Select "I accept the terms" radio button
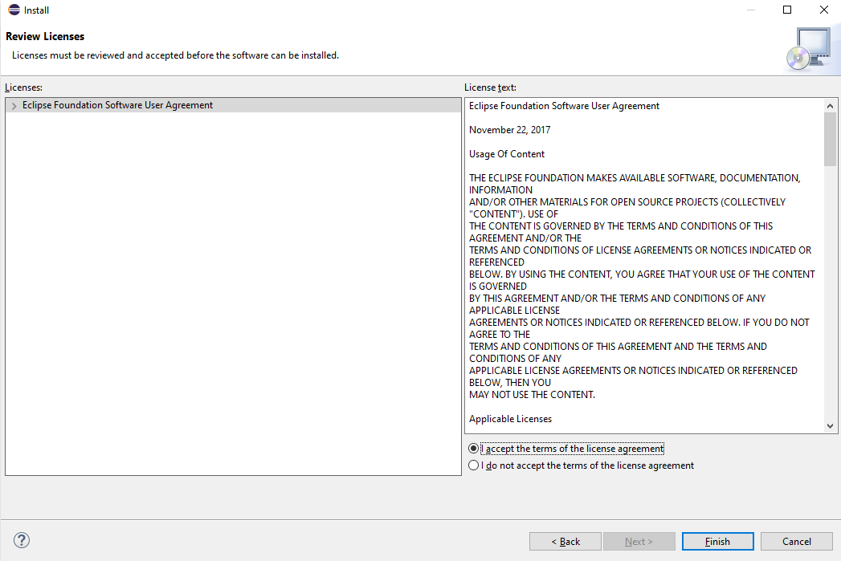841x561 pixels. click(x=473, y=449)
